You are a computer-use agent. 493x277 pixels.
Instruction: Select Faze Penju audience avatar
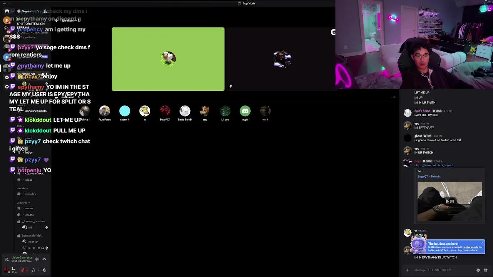click(x=104, y=111)
